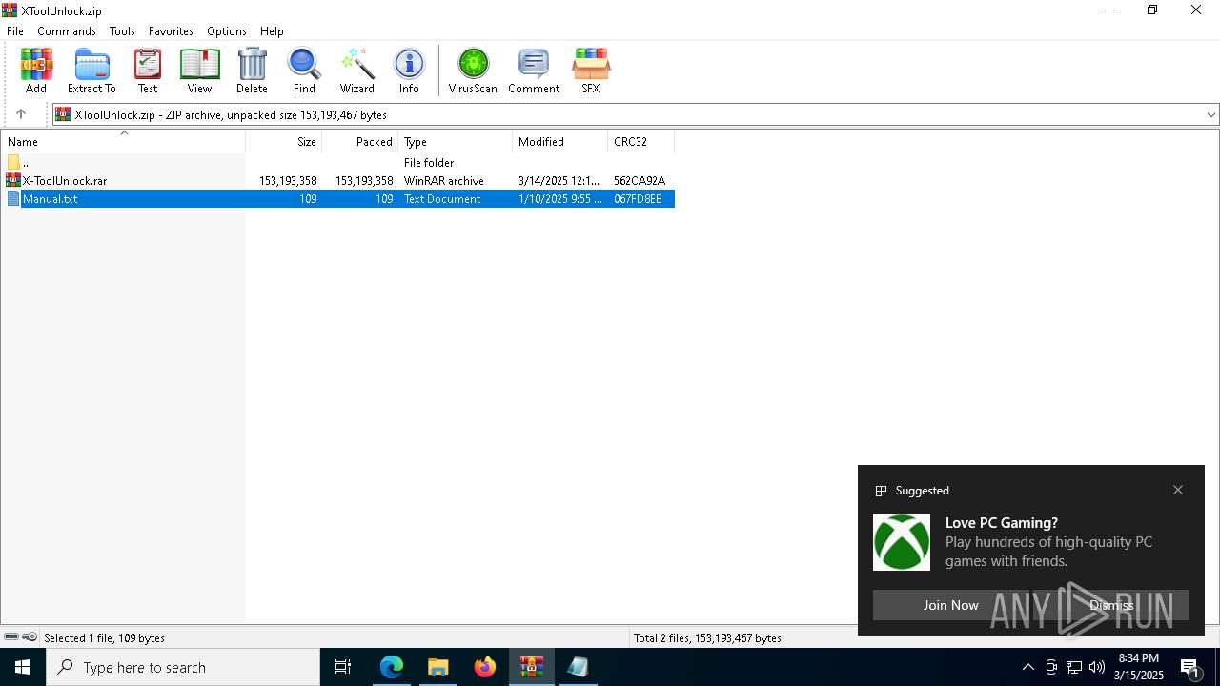Click the taskbar clock showing 8:34 PM
The width and height of the screenshot is (1220, 686).
pos(1140,667)
